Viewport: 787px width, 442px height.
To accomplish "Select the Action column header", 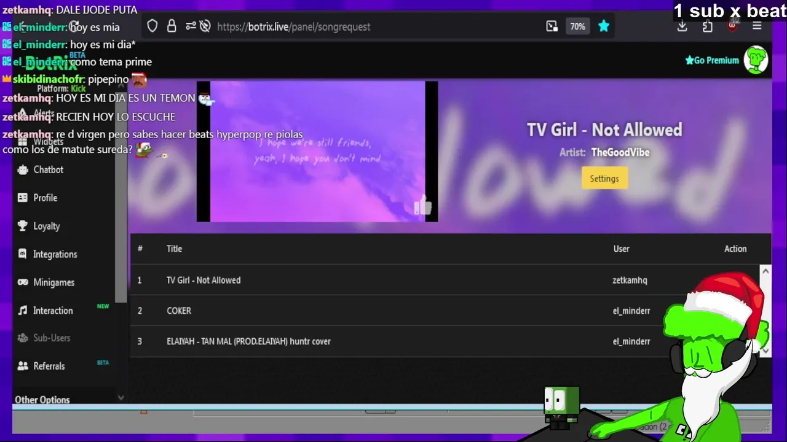I will (735, 249).
